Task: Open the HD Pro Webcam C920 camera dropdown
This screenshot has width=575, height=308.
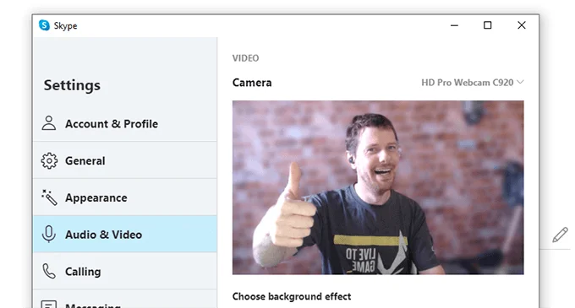Action: (473, 83)
